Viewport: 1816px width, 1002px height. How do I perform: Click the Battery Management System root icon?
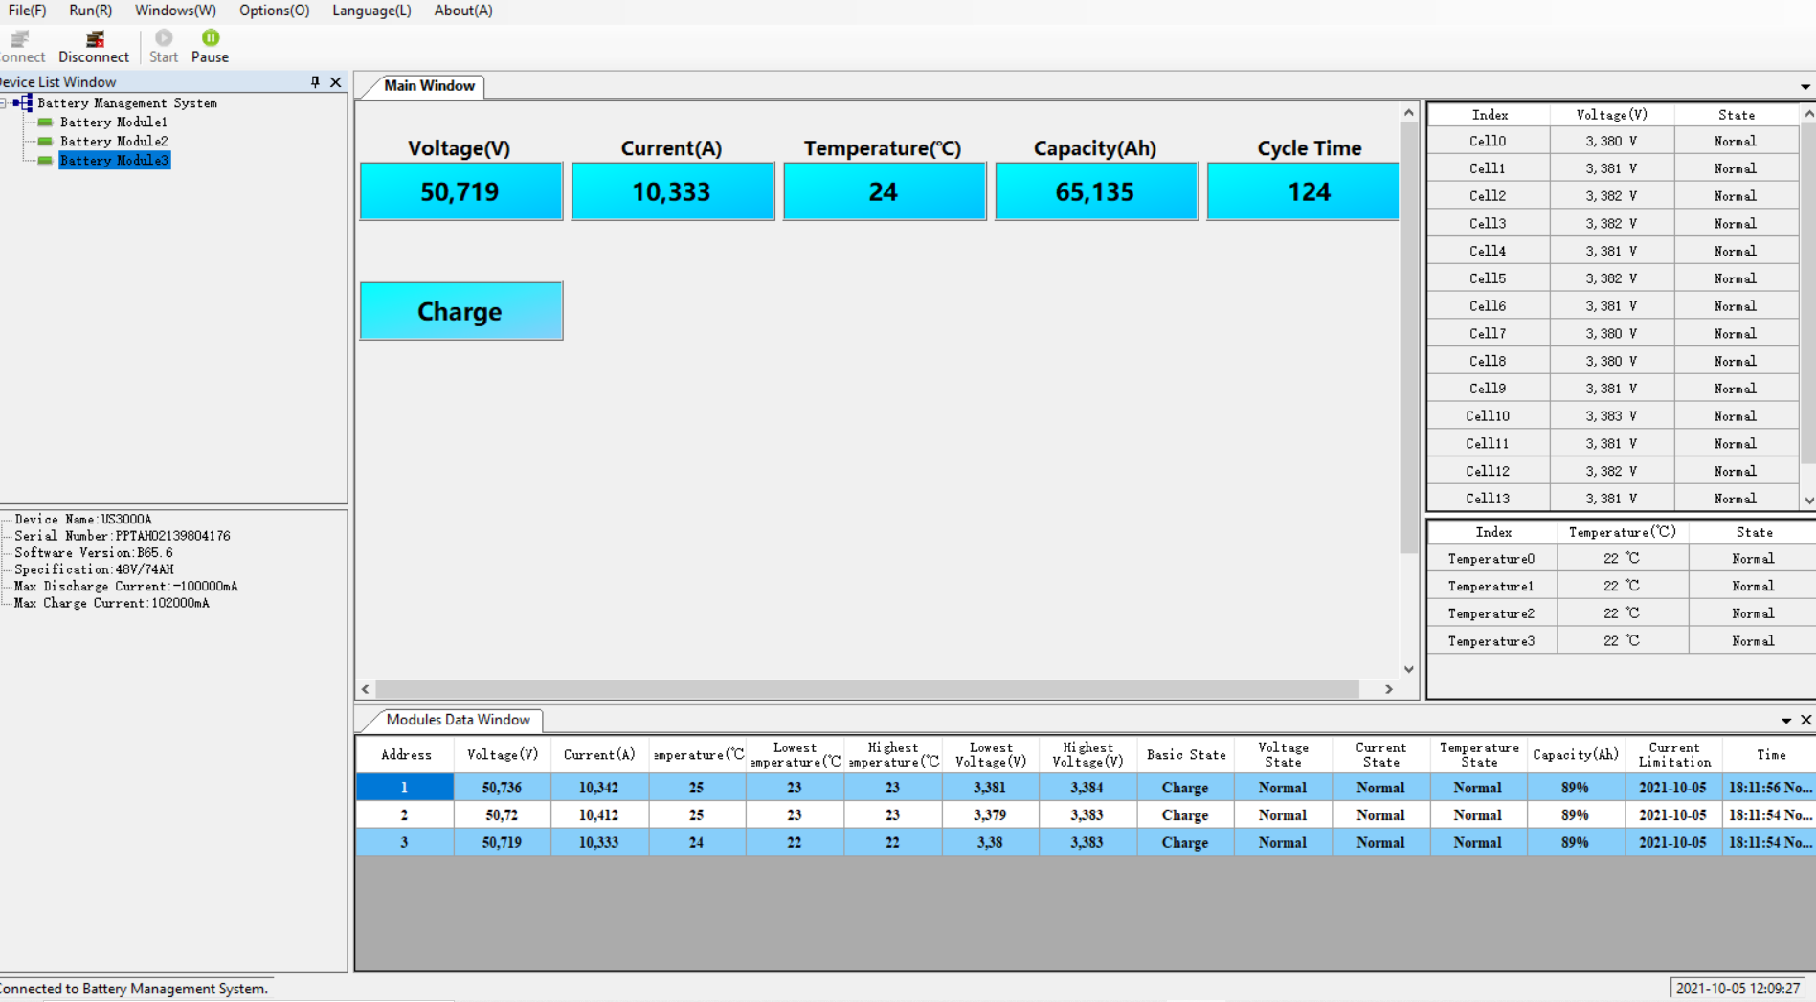pyautogui.click(x=25, y=103)
